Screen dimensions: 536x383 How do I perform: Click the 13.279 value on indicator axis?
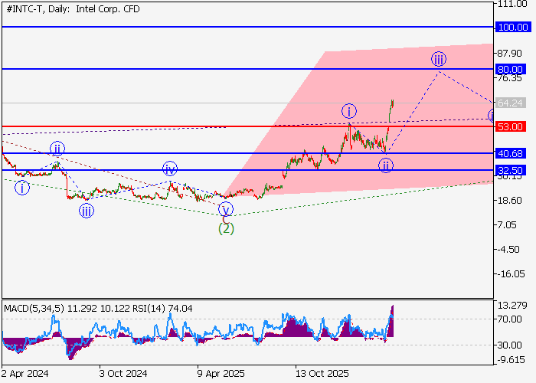point(511,306)
